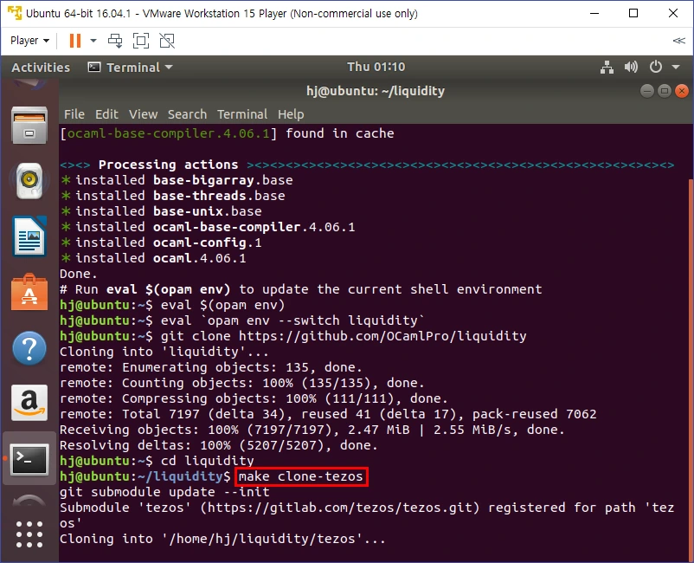
Task: Click the 'found in cache' line
Action: point(227,133)
